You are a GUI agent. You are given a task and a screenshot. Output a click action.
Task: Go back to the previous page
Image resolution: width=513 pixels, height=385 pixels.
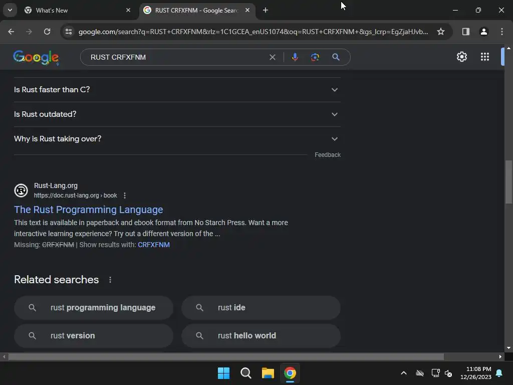[11, 32]
